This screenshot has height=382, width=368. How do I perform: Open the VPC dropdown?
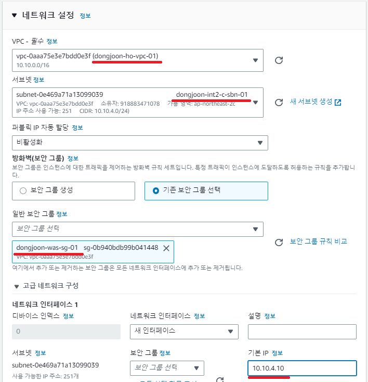tap(138, 60)
